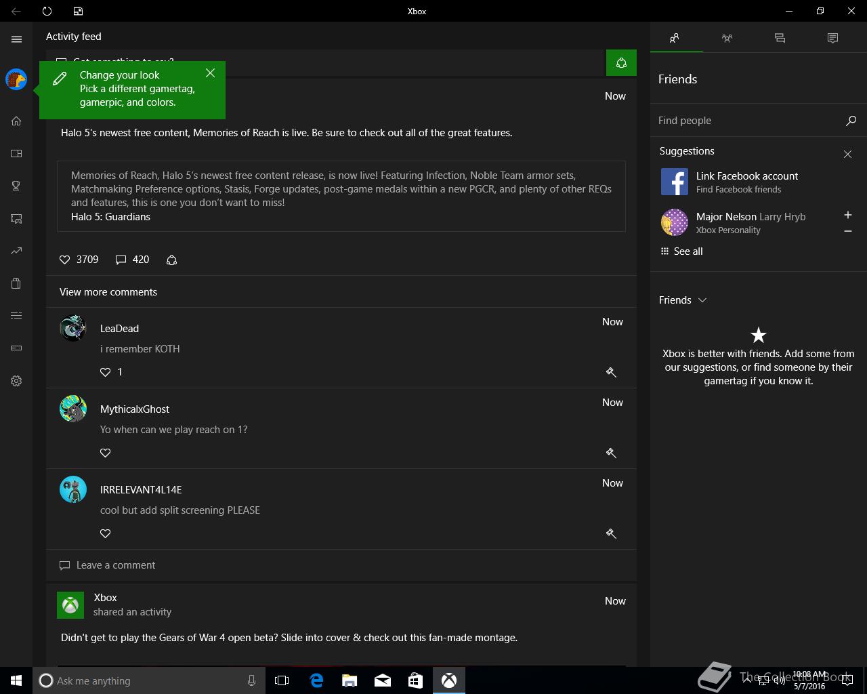Open Mail app from taskbar

click(x=383, y=680)
